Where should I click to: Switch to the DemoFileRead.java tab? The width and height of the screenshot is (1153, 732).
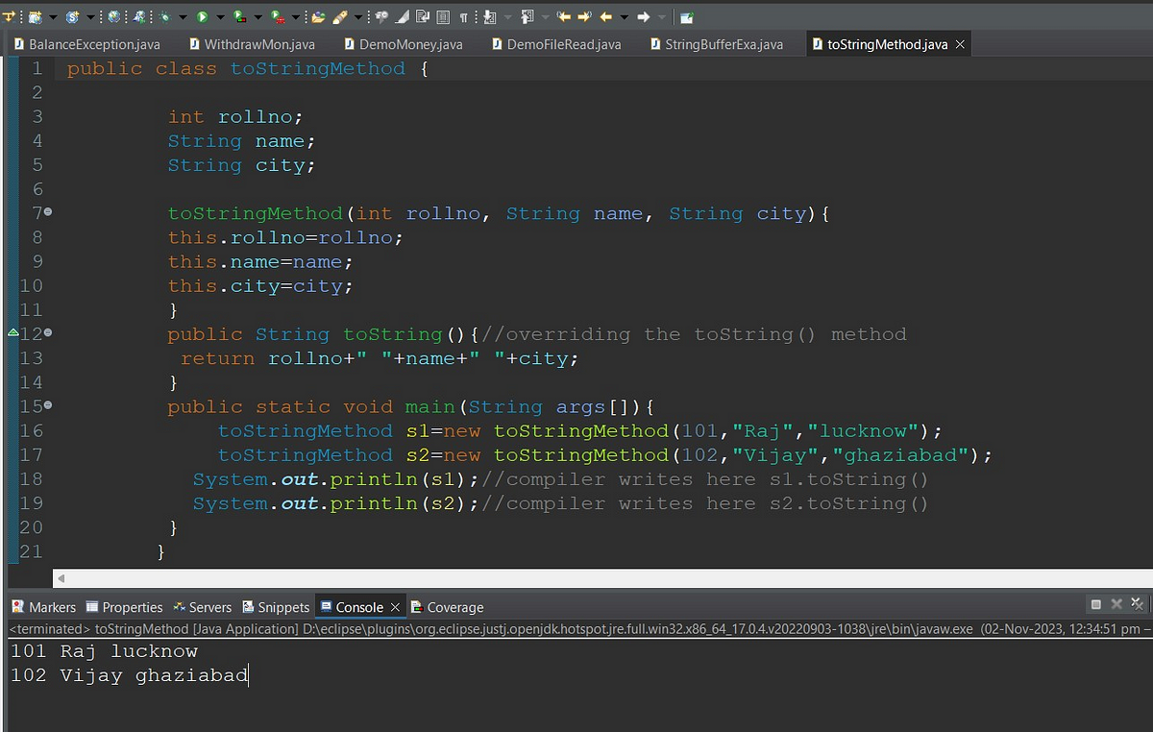click(555, 44)
